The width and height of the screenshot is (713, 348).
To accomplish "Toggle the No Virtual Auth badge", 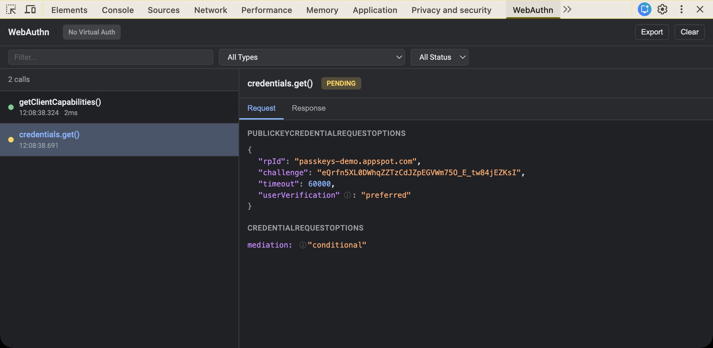I will coord(92,32).
